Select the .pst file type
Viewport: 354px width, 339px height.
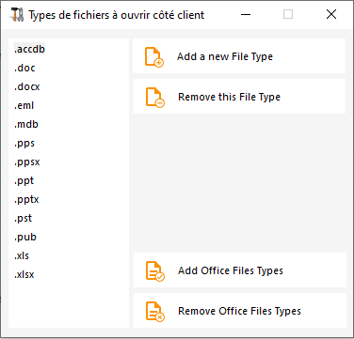[23, 218]
